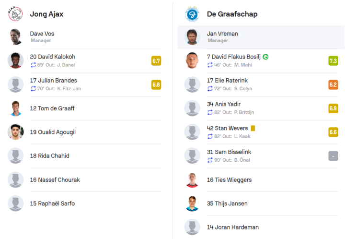Select Ties Wieggers player photo
Image resolution: width=345 pixels, height=239 pixels.
pos(192,179)
